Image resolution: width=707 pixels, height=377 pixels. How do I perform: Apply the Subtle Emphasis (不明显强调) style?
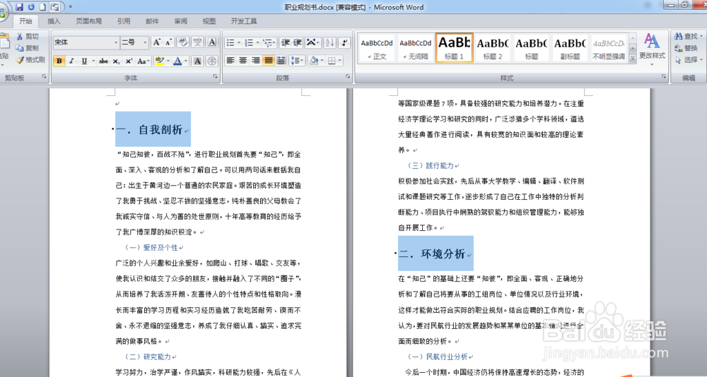[609, 48]
